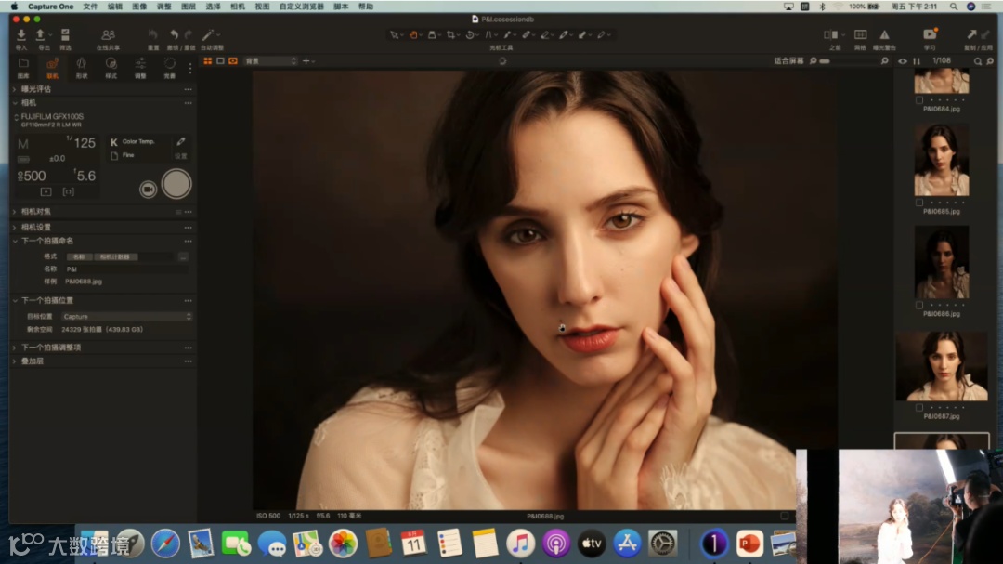The height and width of the screenshot is (564, 1003).
Task: Click the white balance picker eyedropper
Action: (x=181, y=141)
